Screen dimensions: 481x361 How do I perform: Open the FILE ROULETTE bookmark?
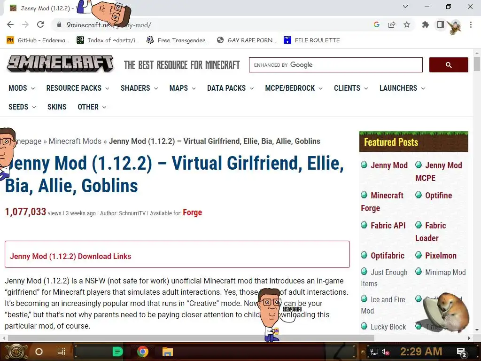pos(312,40)
